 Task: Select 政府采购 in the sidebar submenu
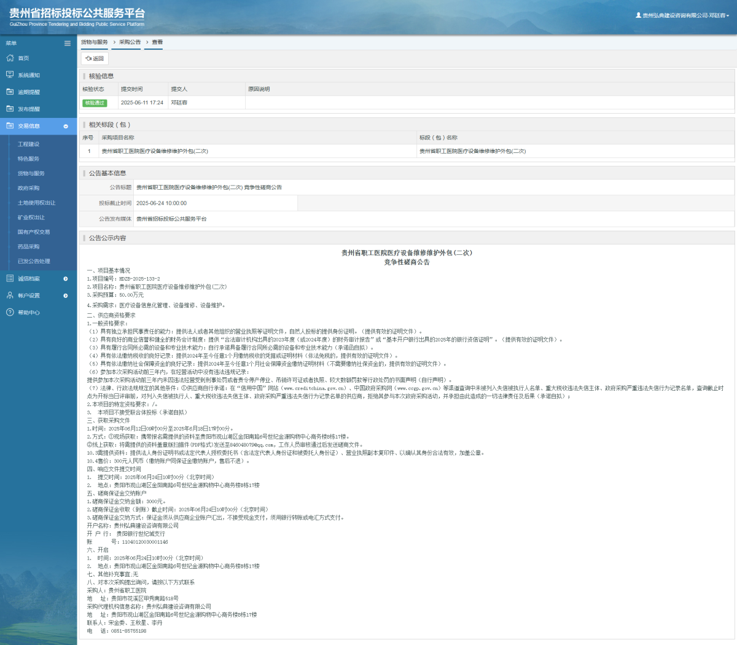coord(28,188)
